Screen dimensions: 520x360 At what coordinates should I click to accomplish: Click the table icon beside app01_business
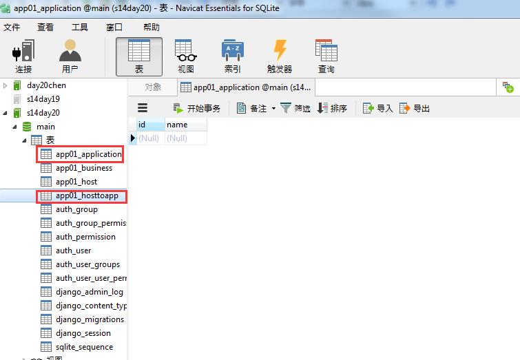[x=46, y=168]
